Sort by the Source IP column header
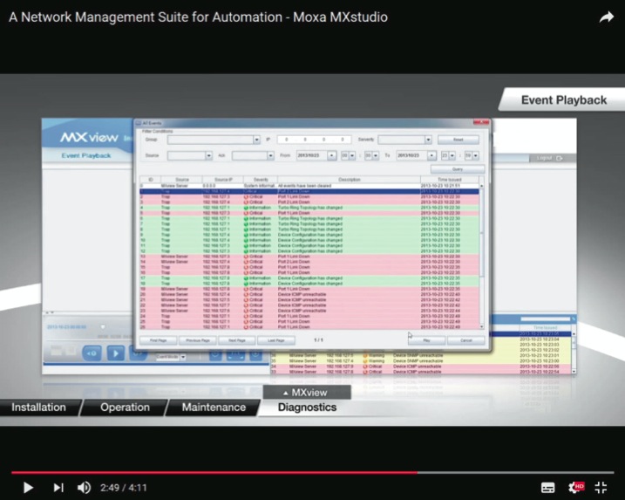Image resolution: width=625 pixels, height=500 pixels. point(223,180)
